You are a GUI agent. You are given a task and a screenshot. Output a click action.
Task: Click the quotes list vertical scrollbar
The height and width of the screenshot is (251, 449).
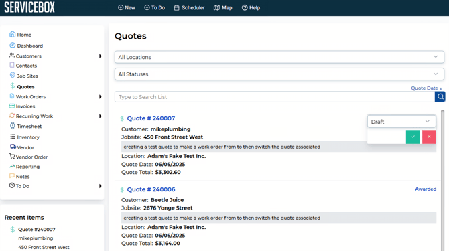click(443, 180)
